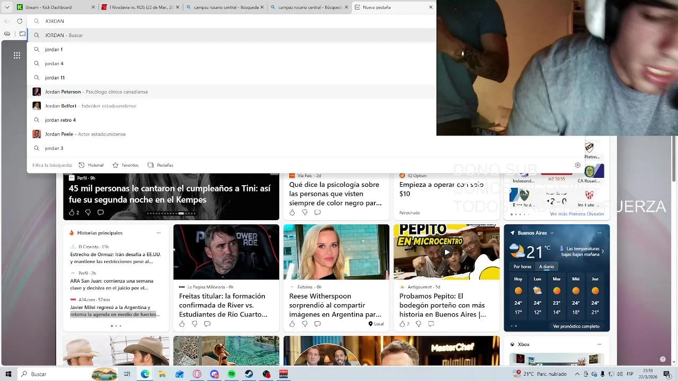Pick the 'jordan 1' search suggestion
The height and width of the screenshot is (381, 678).
(231, 49)
